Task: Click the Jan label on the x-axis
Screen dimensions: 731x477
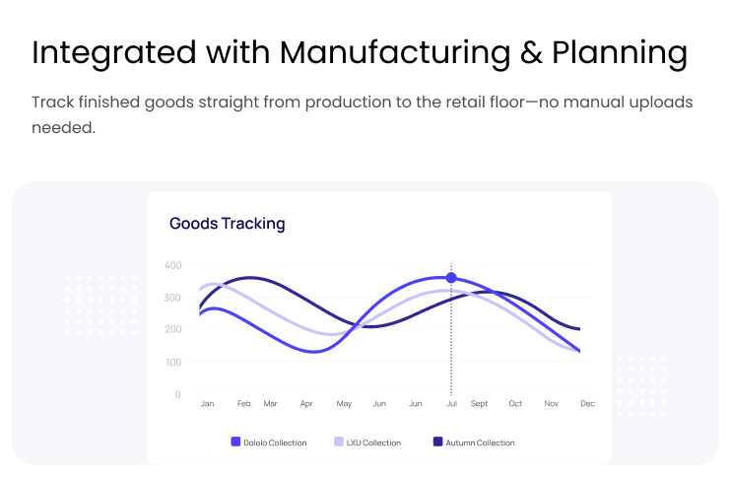Action: (208, 404)
